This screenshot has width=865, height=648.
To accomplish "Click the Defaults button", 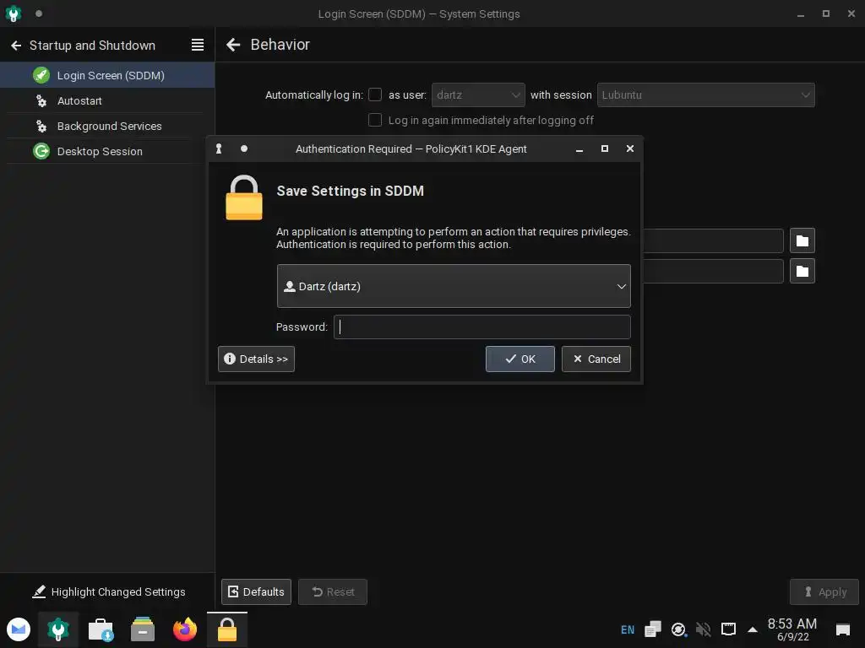I will point(256,591).
